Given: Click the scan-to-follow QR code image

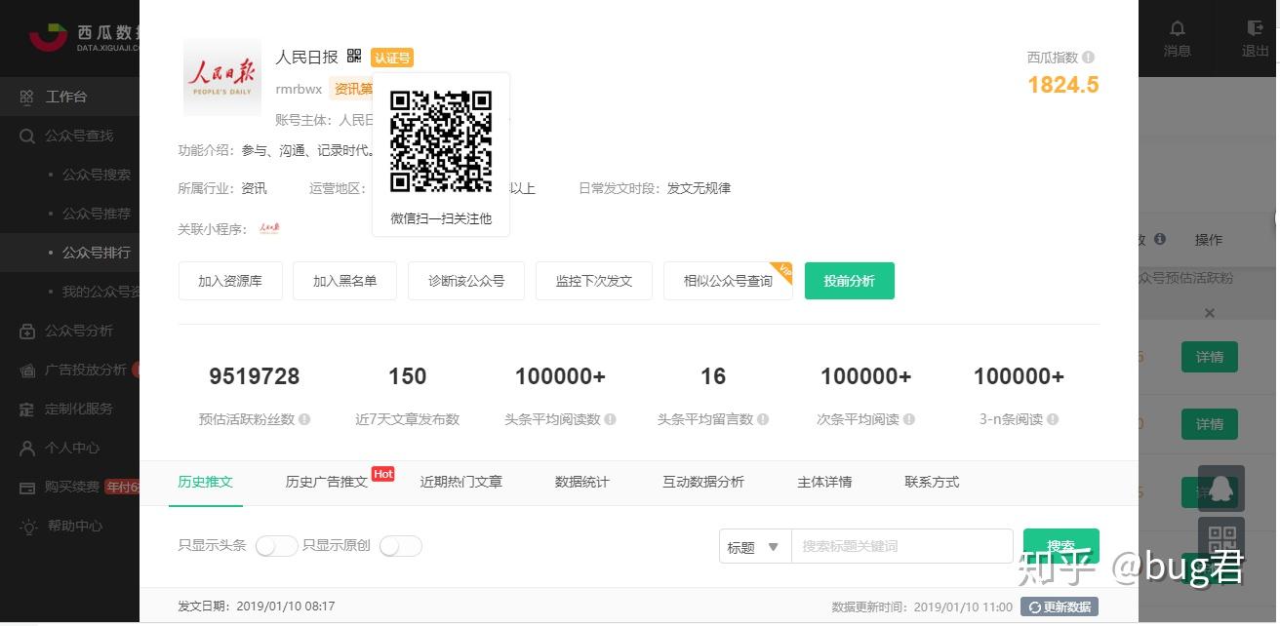Looking at the screenshot, I should tap(441, 141).
